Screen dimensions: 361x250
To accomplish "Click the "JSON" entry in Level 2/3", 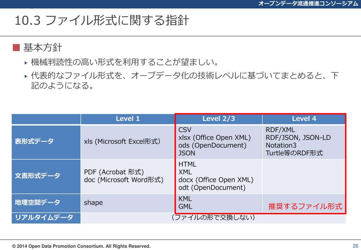I will (187, 153).
